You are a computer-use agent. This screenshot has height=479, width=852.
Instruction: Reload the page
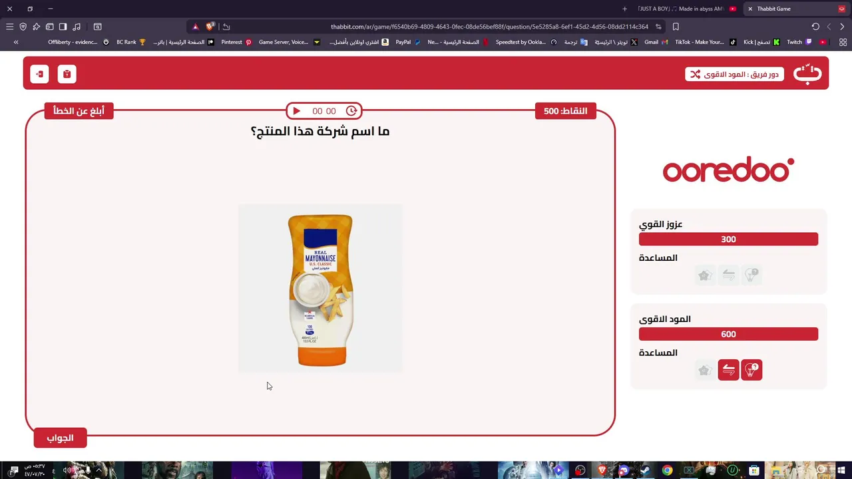815,27
